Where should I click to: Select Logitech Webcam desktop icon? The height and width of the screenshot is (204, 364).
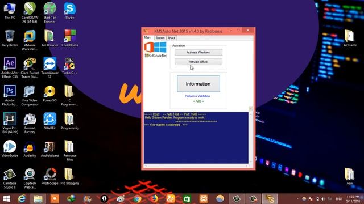click(x=30, y=178)
